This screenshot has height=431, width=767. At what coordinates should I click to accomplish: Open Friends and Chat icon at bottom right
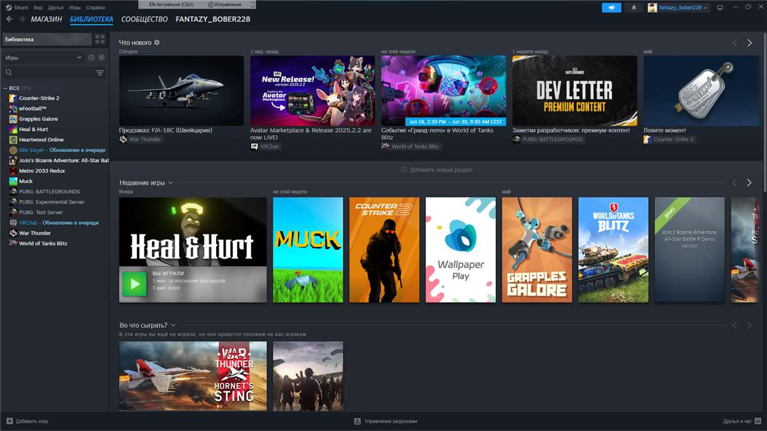point(758,421)
